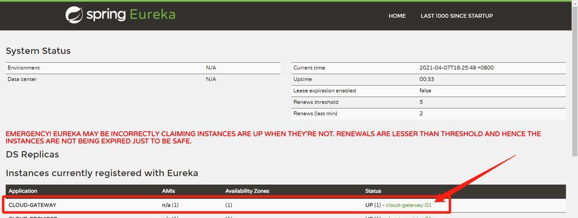Screen dimensions: 578x218
Task: Click the Lease expiration enabled label
Action: [x=325, y=90]
